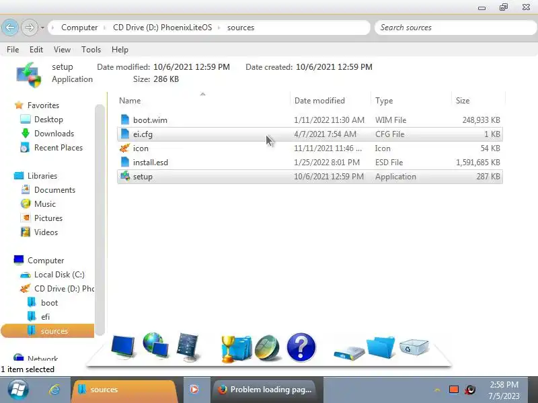The image size is (538, 403).
Task: Select the ei.cfg file icon
Action: tap(125, 134)
